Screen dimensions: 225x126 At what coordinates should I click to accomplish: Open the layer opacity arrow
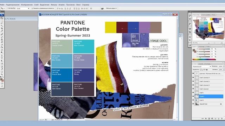coord(224,66)
